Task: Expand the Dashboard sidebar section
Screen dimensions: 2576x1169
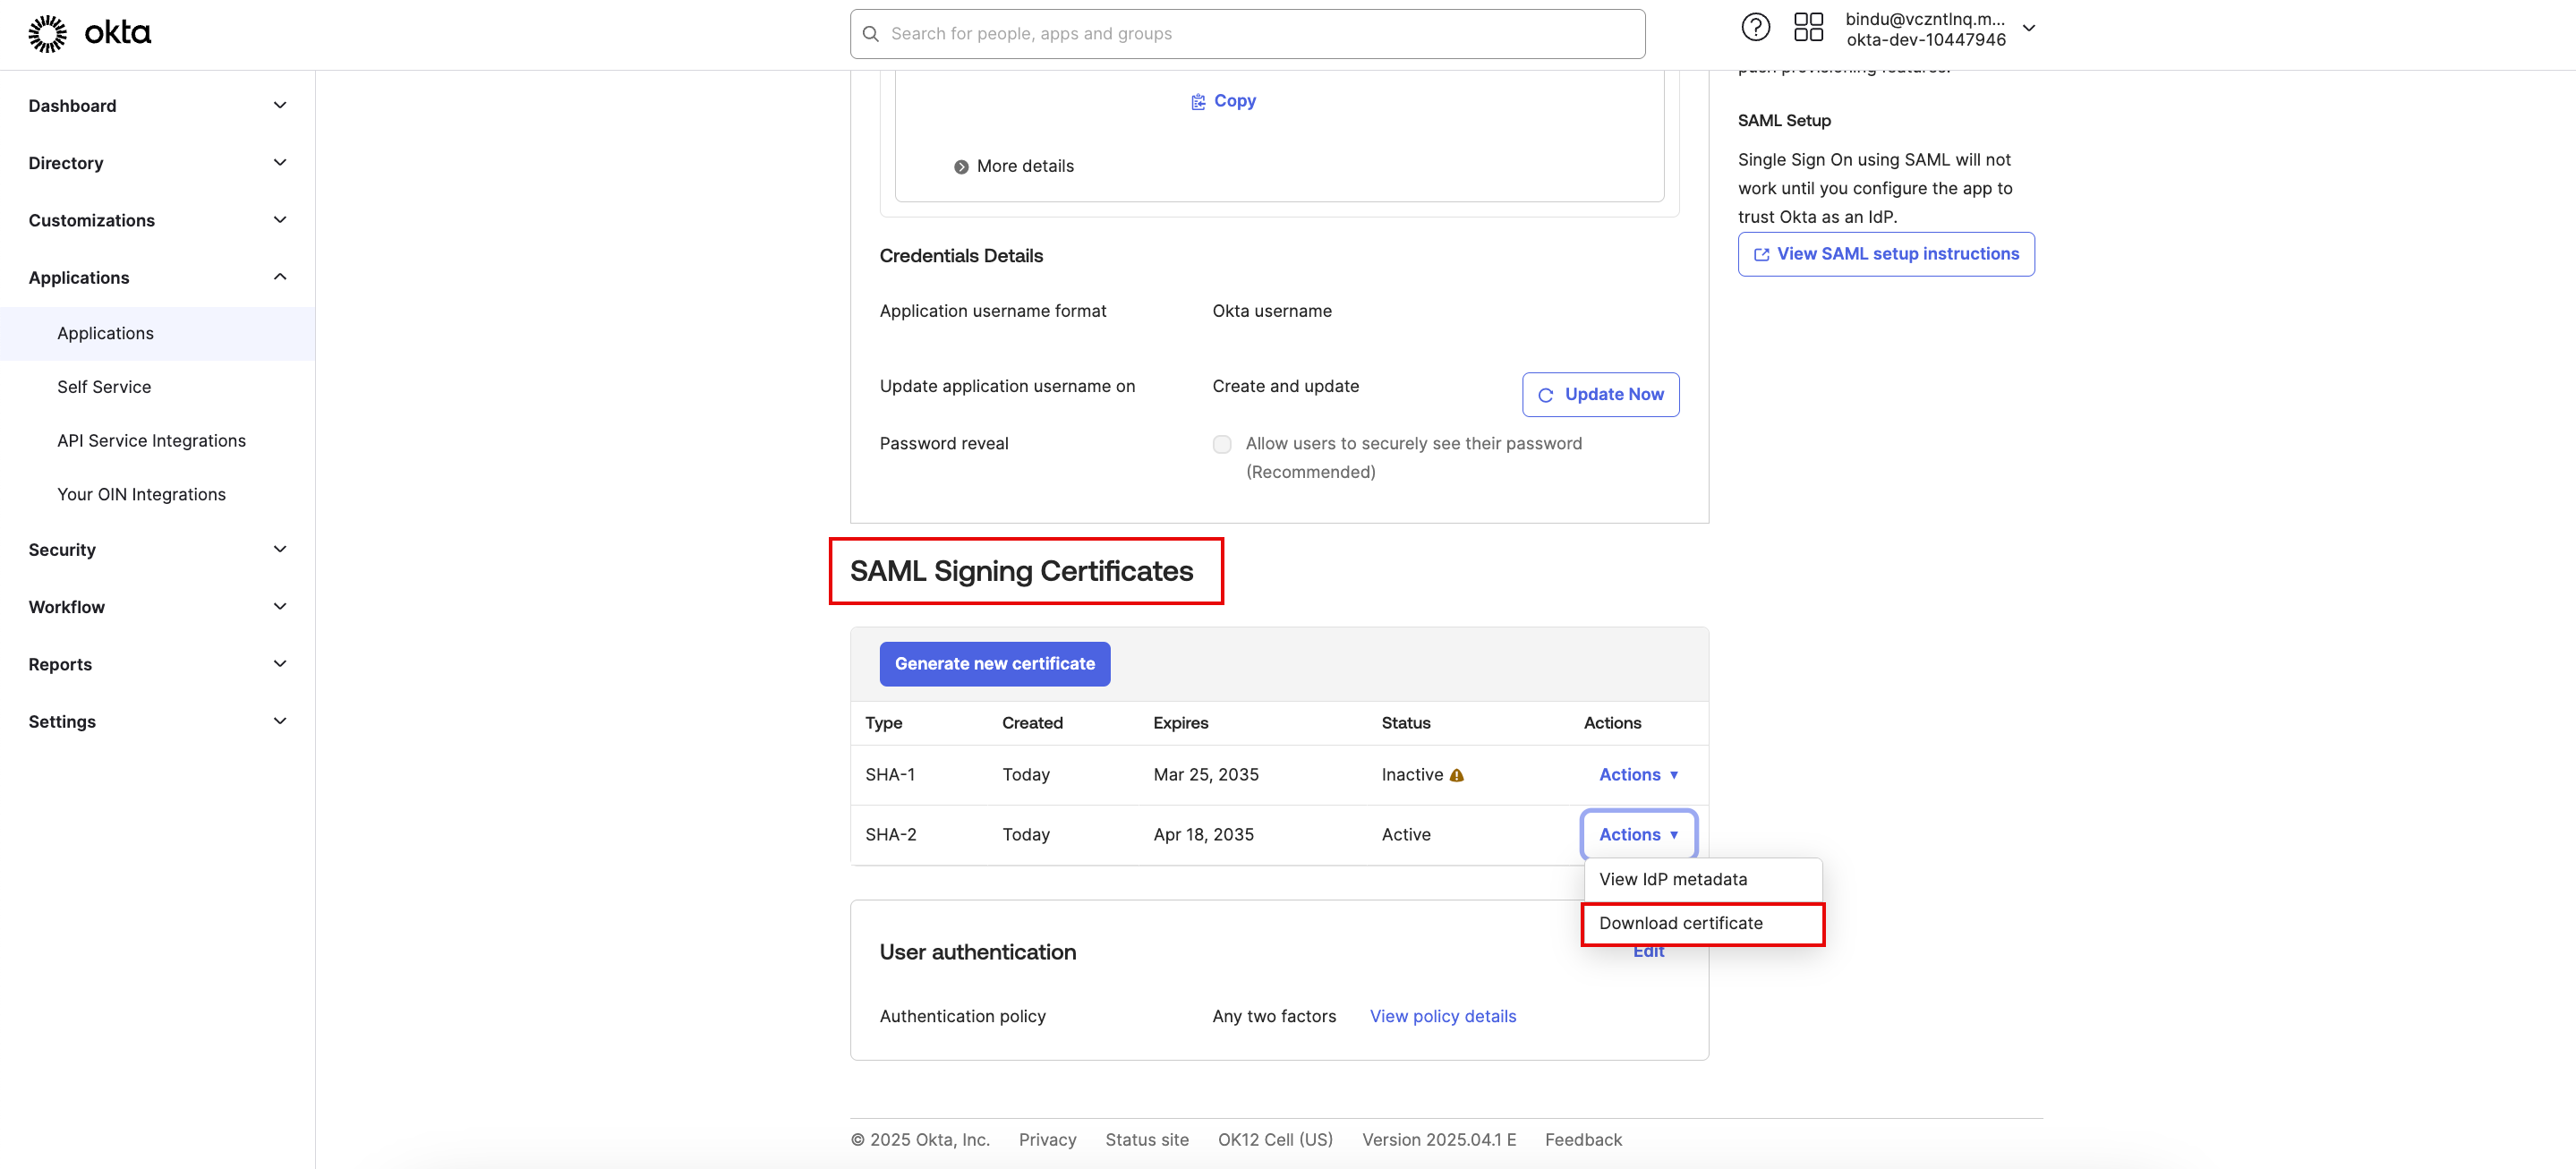Action: [x=280, y=106]
